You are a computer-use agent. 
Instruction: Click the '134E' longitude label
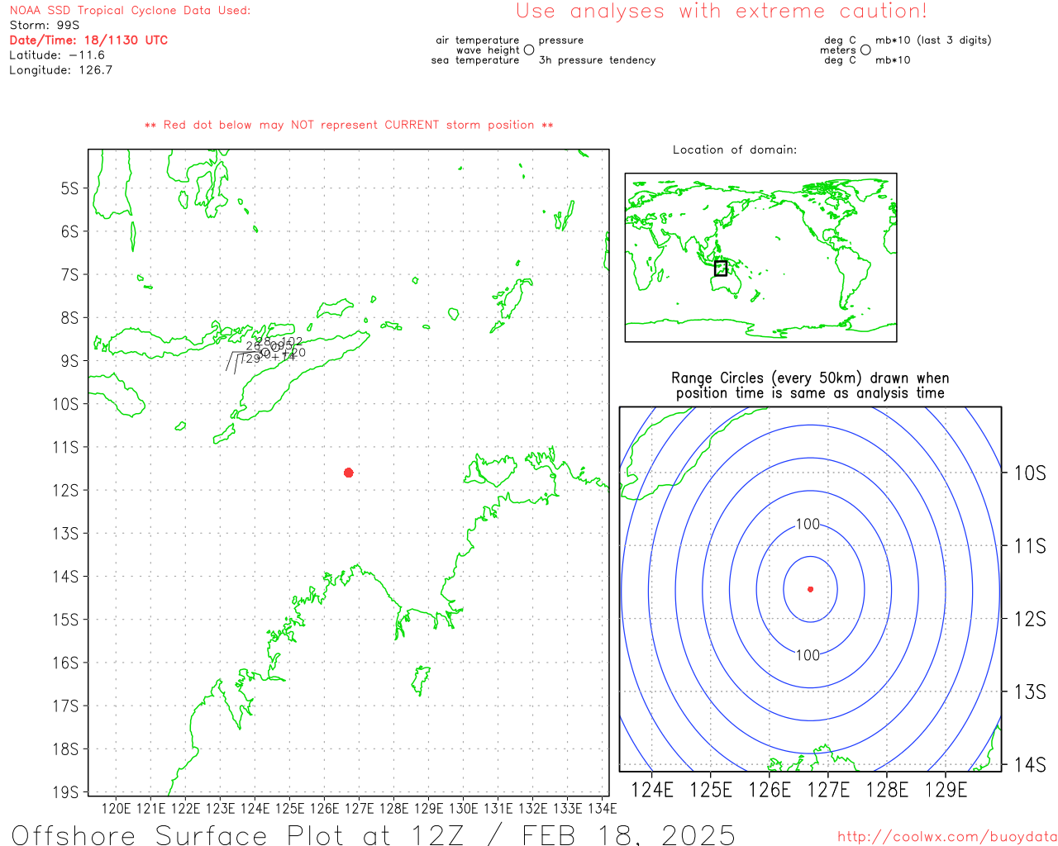[x=602, y=808]
